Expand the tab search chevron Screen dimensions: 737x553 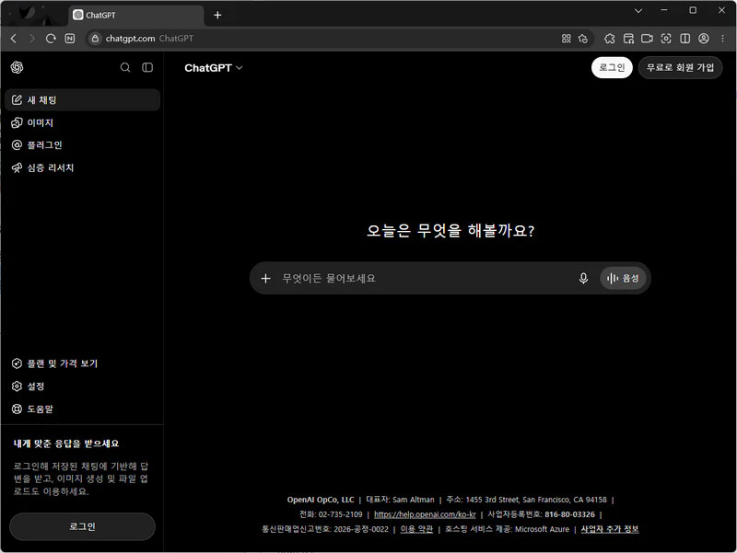638,10
